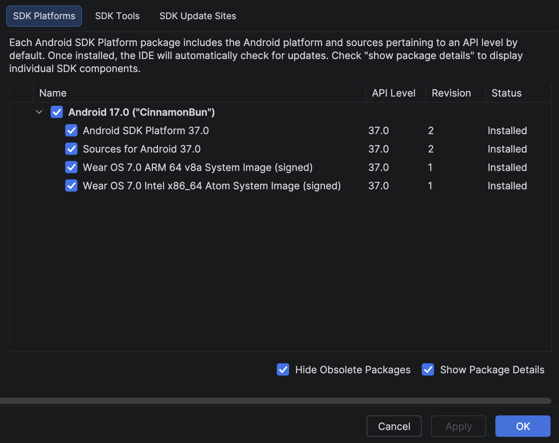Click revision 1 of Wear OS ARM 64 row

(x=430, y=167)
